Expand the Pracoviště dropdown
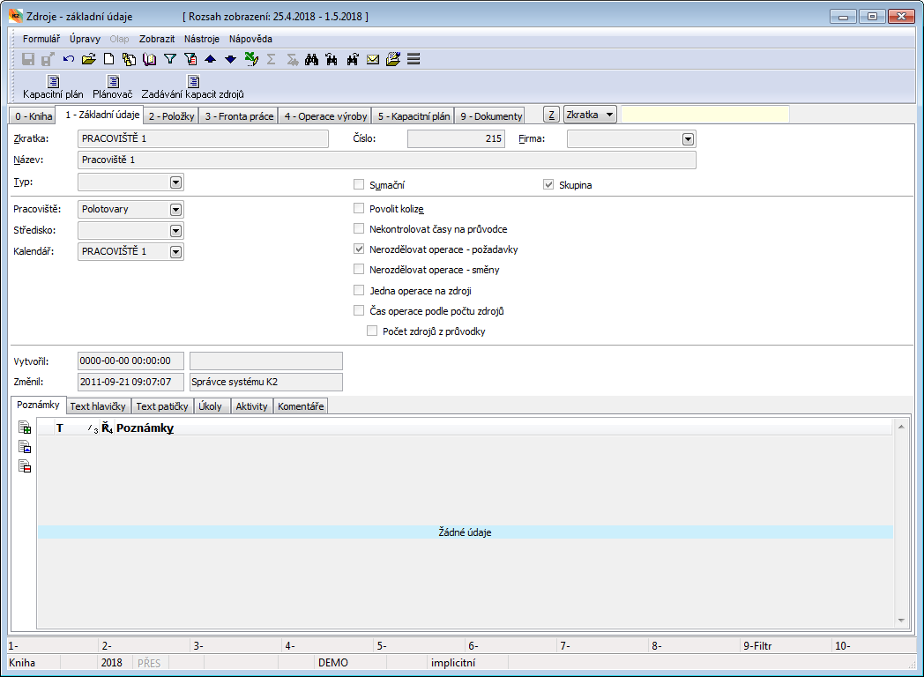Screen dimensions: 924x677 pyautogui.click(x=175, y=210)
